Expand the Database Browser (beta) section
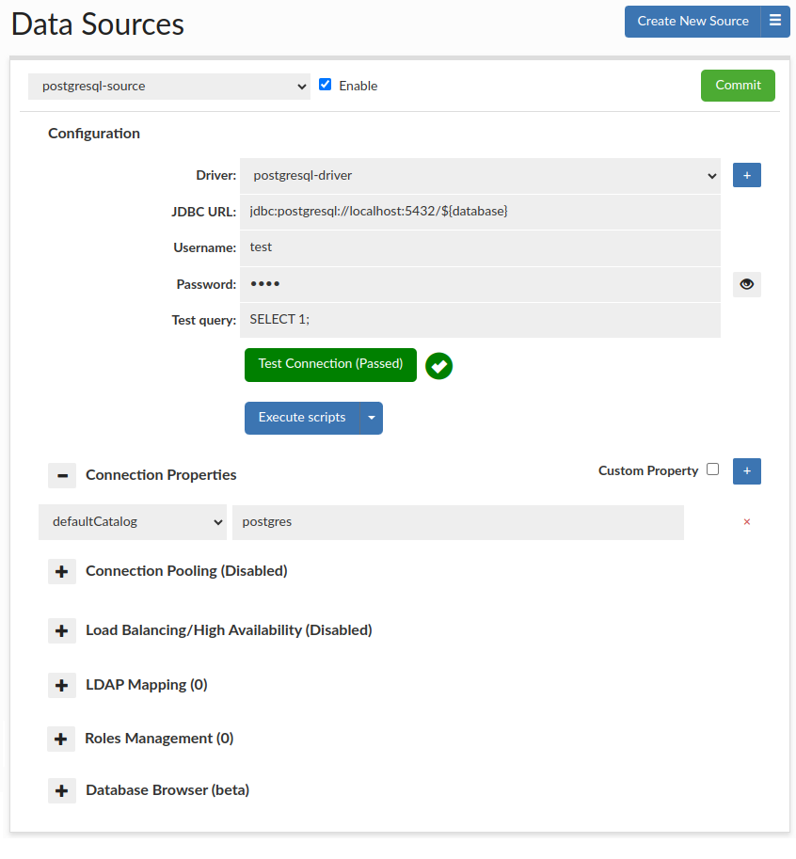 click(62, 790)
